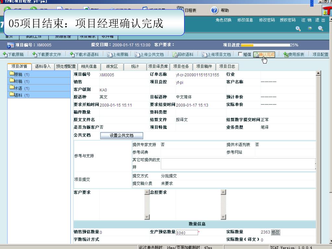
Task: Click 确认完成 to confirm project completion
Action: [x=264, y=54]
